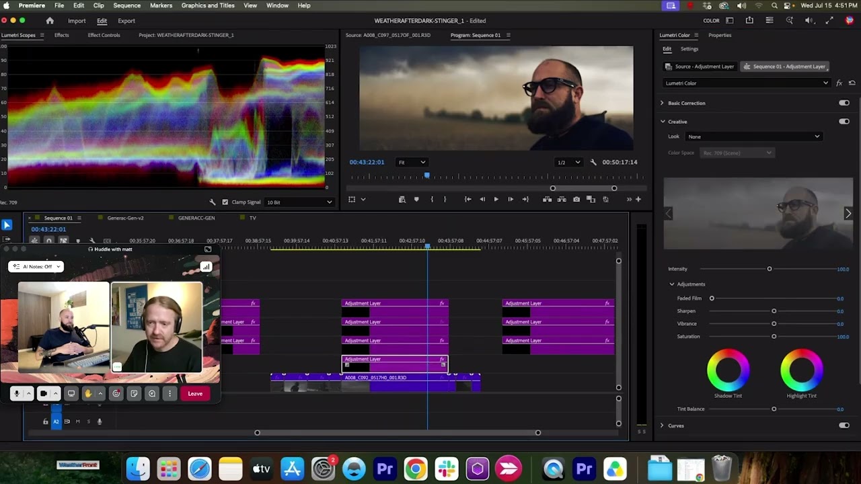Toggle the microphone in Huddle

point(17,393)
